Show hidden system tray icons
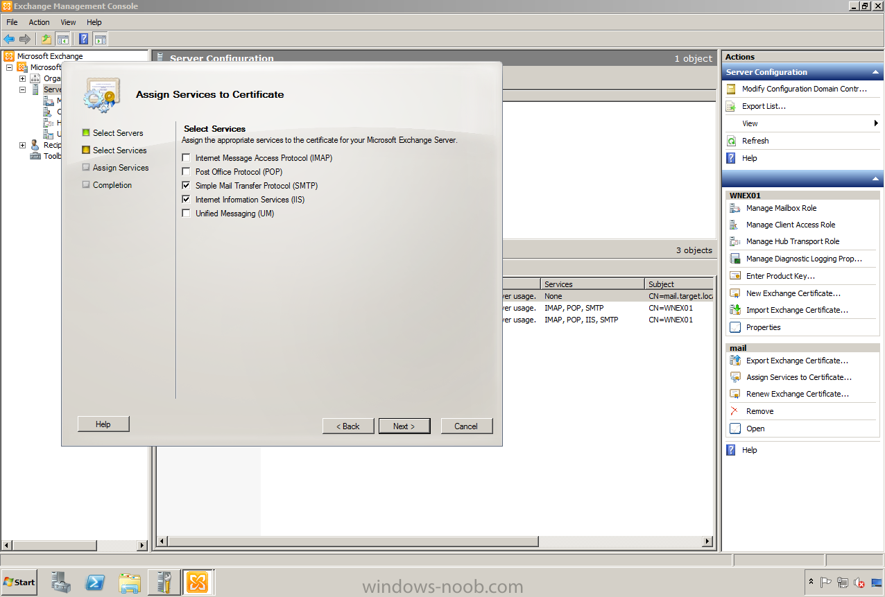885x597 pixels. pos(811,582)
